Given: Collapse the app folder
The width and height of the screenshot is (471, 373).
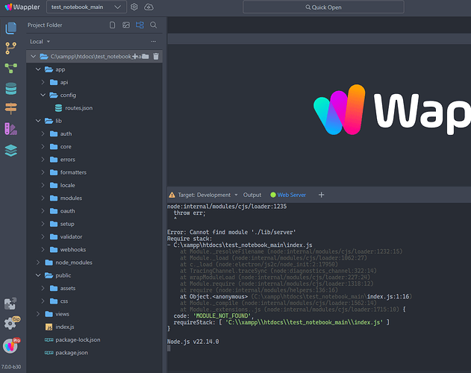Looking at the screenshot, I should pos(38,69).
